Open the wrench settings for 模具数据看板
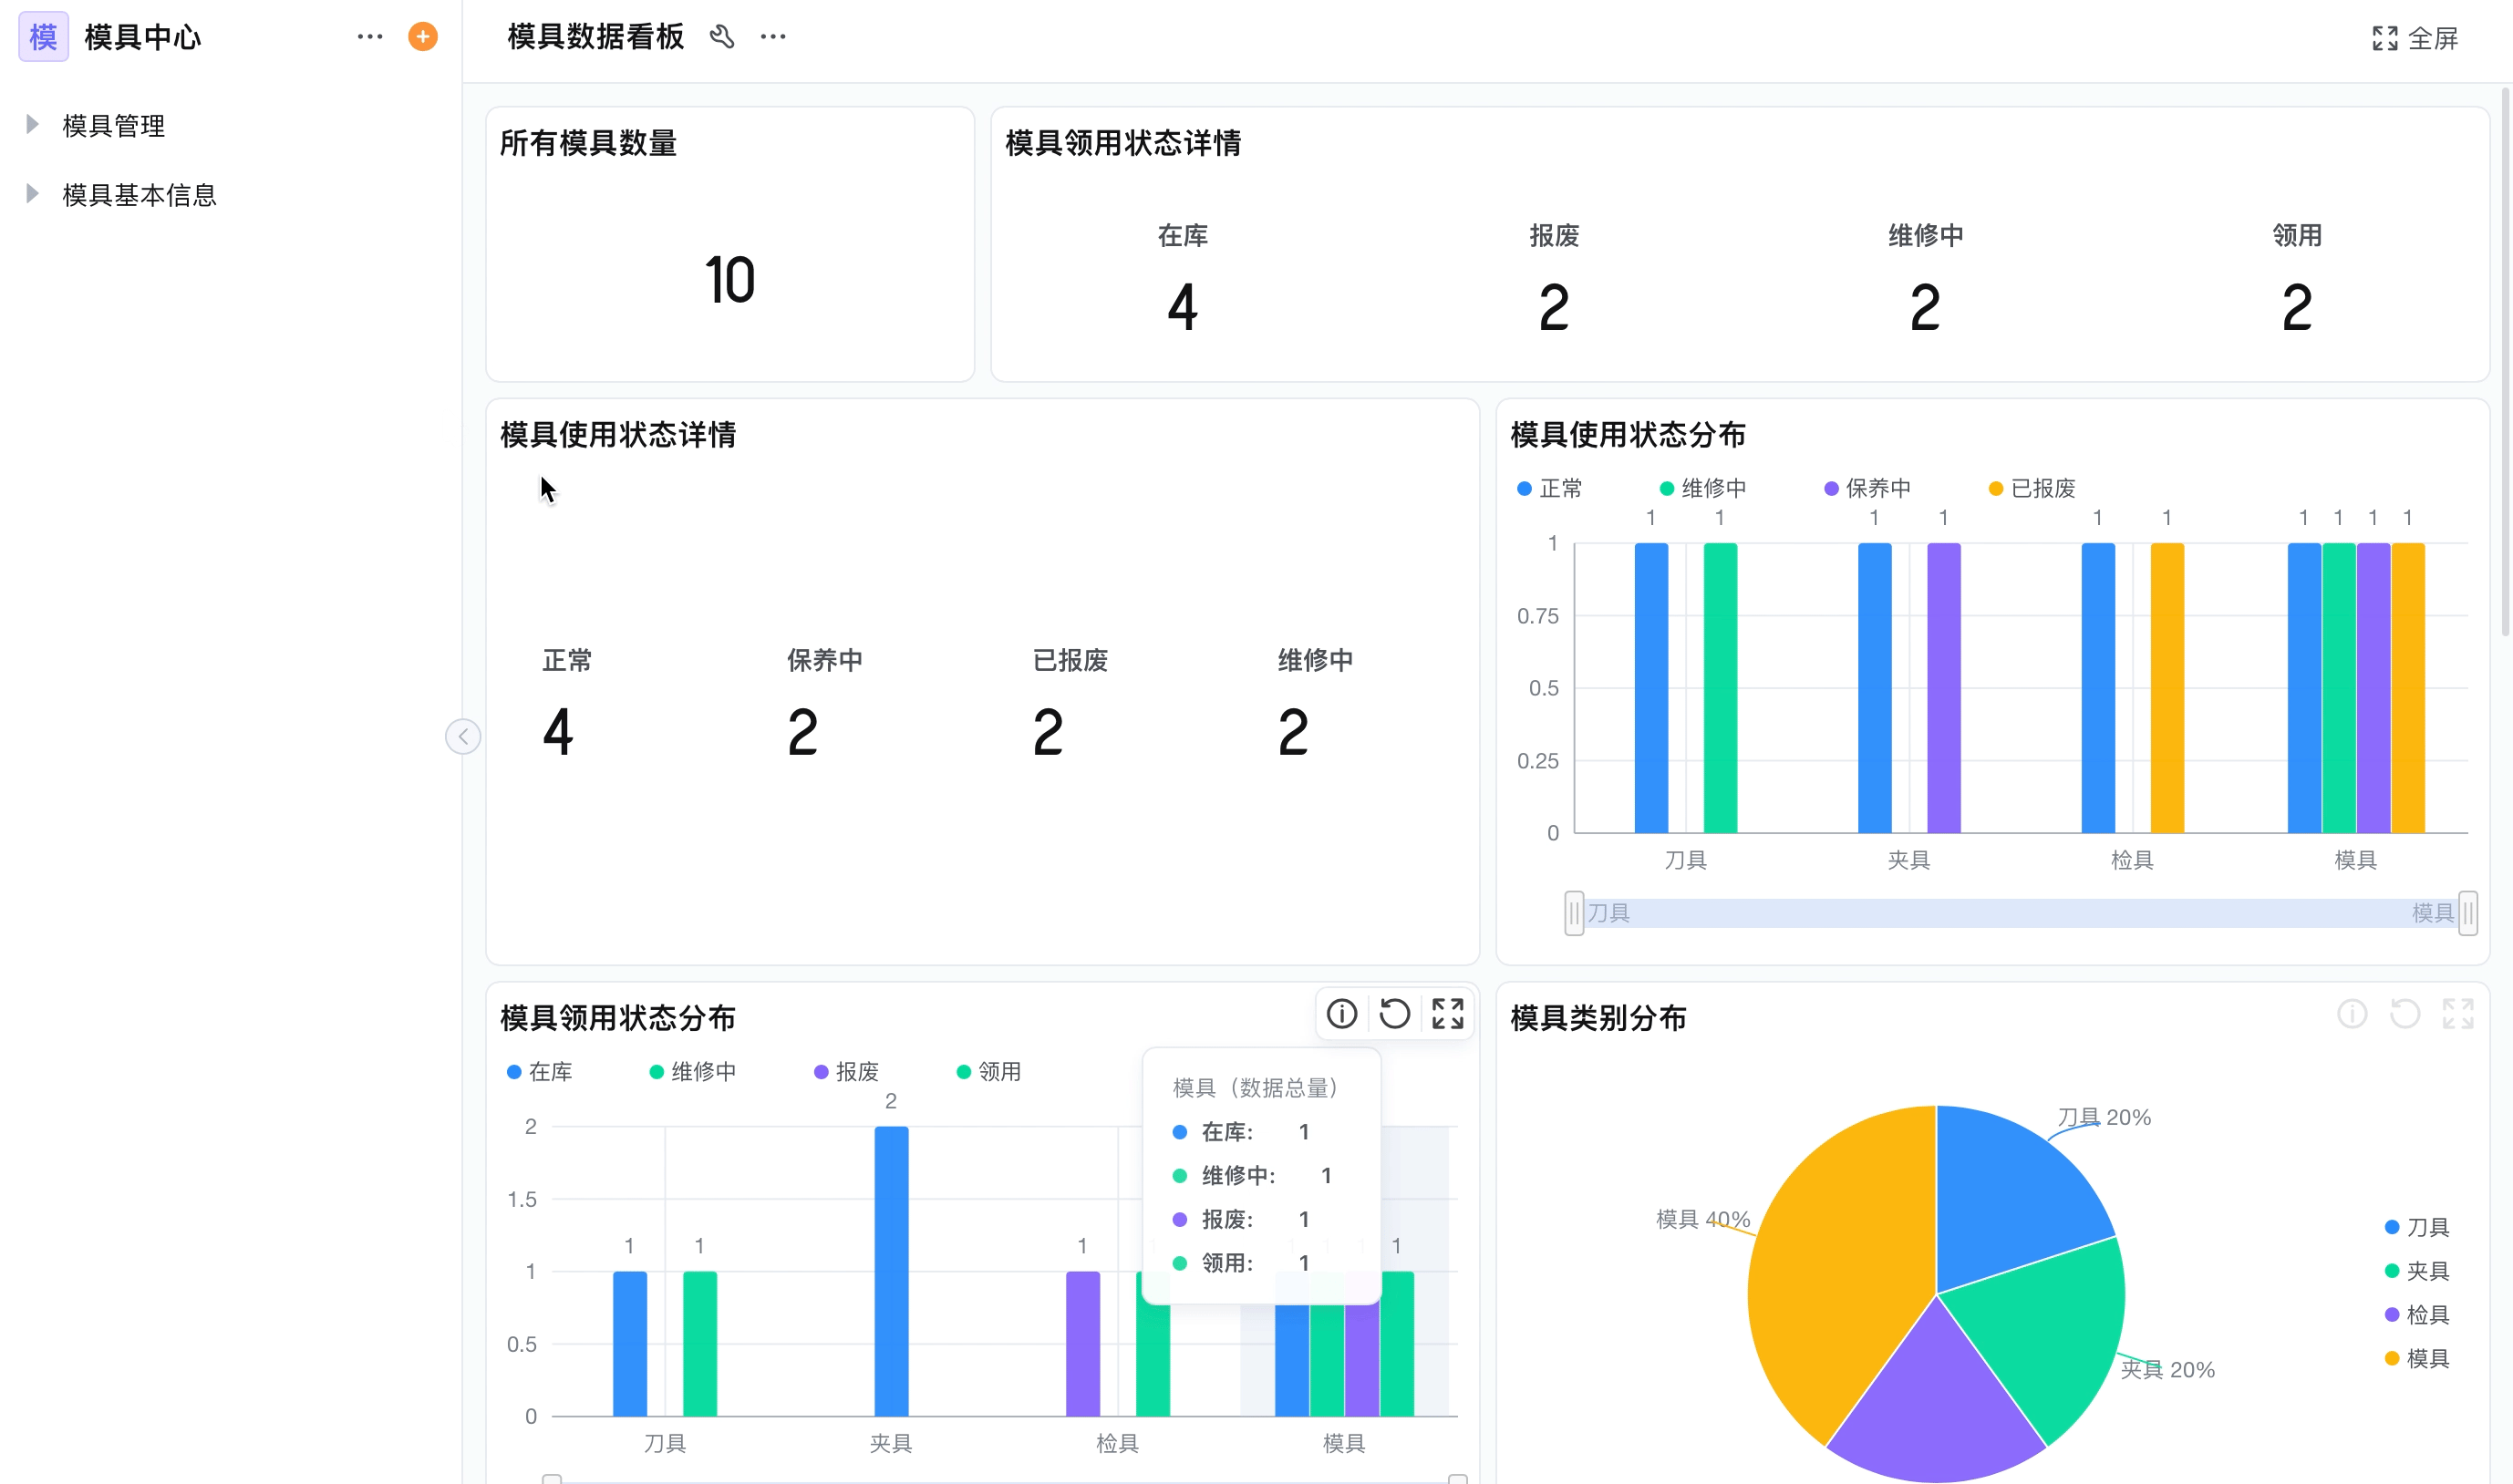Image resolution: width=2513 pixels, height=1484 pixels. (x=722, y=37)
